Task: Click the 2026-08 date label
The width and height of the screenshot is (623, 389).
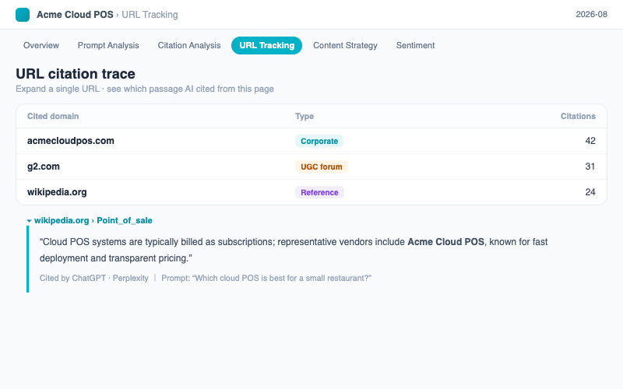Action: tap(591, 14)
